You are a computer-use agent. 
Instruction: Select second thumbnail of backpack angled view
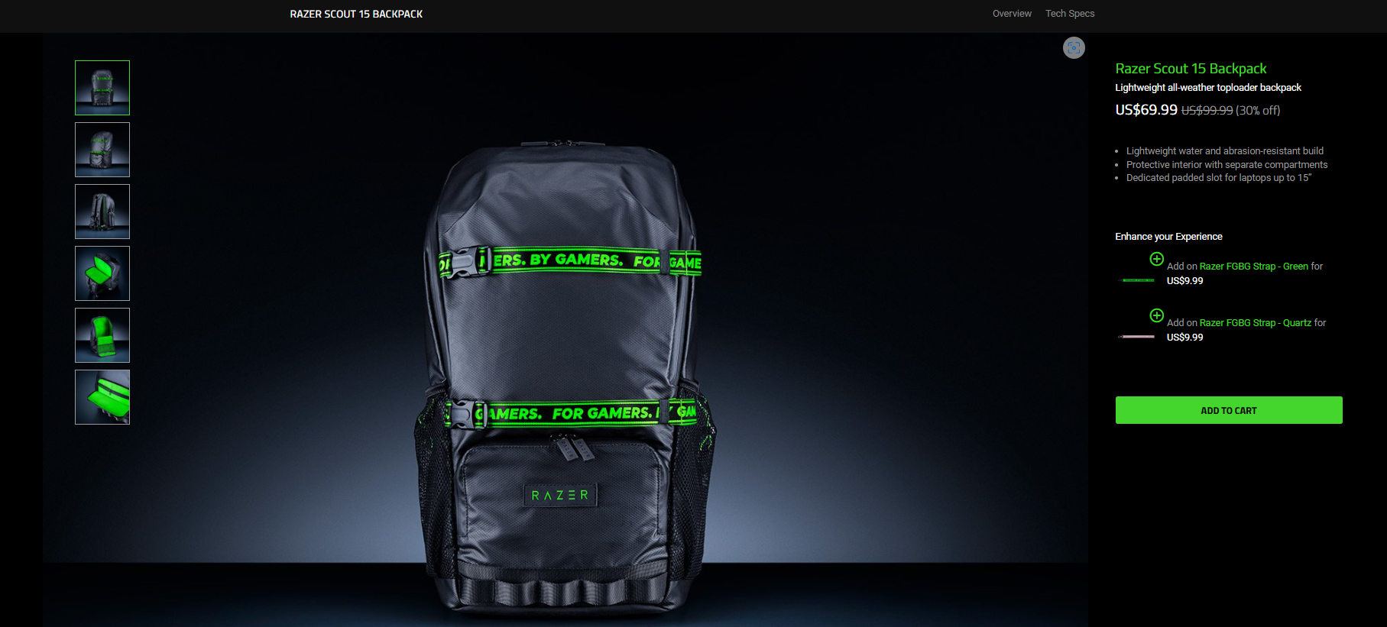pyautogui.click(x=102, y=150)
